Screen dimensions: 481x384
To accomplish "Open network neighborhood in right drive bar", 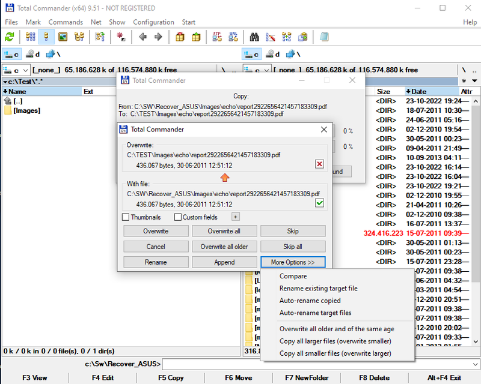I will (x=293, y=55).
